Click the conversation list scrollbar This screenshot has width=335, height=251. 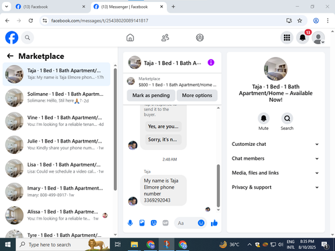[115, 129]
